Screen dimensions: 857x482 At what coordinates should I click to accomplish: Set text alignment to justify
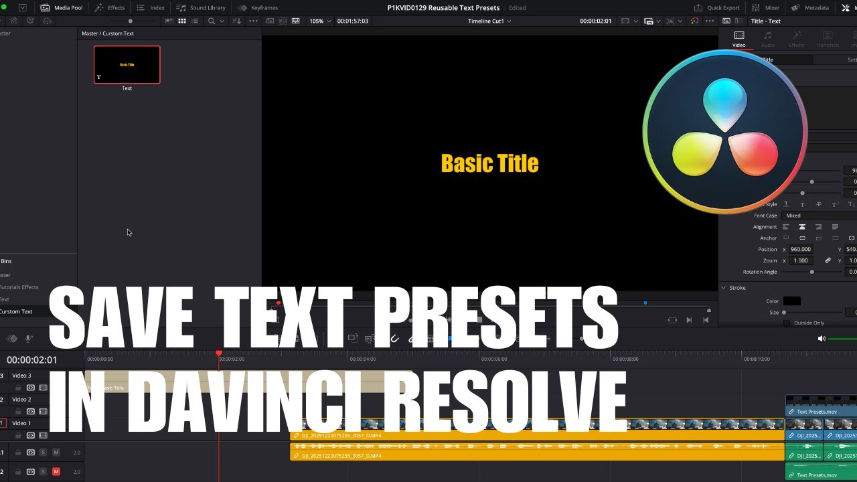pos(835,227)
